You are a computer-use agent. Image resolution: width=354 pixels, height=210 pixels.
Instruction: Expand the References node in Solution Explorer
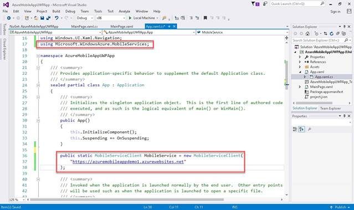click(x=300, y=62)
